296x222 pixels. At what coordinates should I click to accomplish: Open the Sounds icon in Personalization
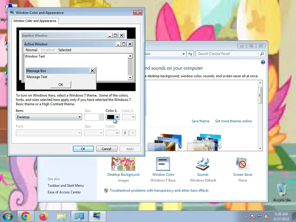203,164
